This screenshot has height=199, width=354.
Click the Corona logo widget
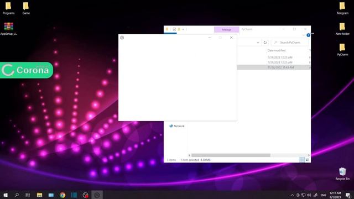27,70
